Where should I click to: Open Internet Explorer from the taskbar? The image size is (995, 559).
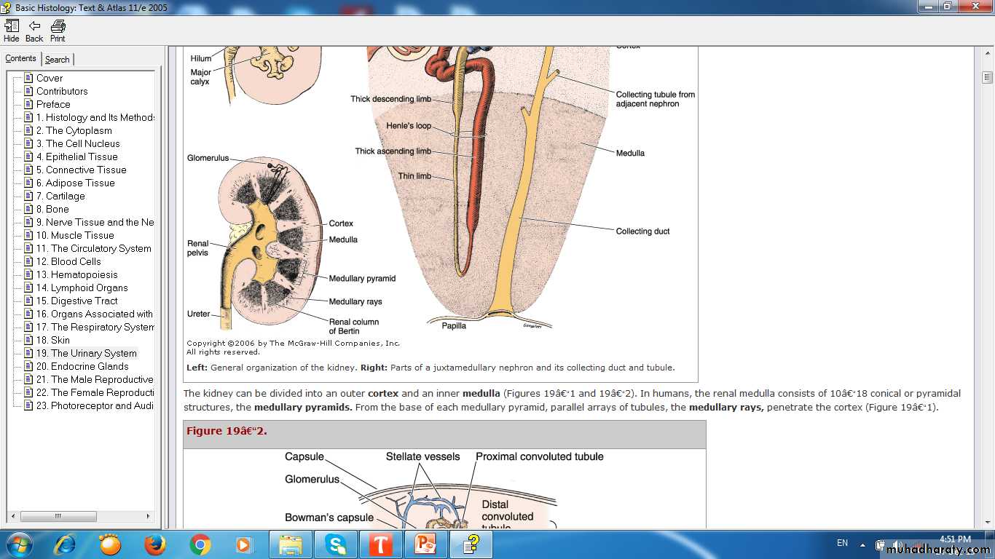click(65, 544)
